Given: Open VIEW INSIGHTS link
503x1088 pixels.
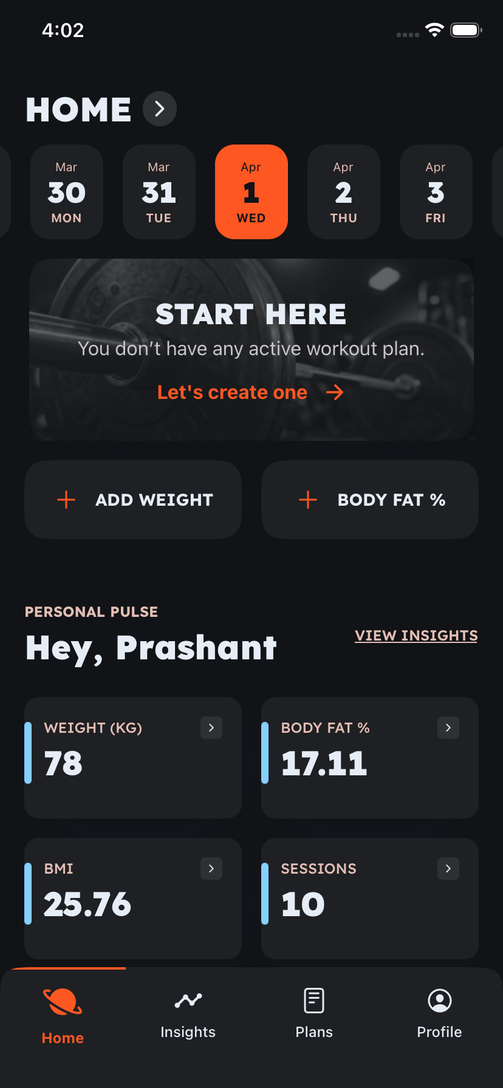Looking at the screenshot, I should (x=416, y=635).
